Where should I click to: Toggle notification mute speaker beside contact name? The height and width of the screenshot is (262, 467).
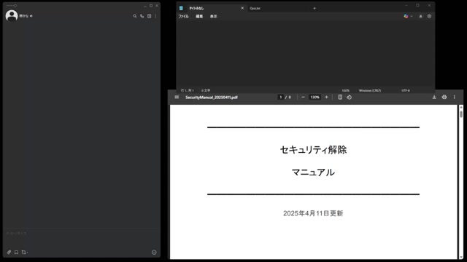click(x=31, y=16)
